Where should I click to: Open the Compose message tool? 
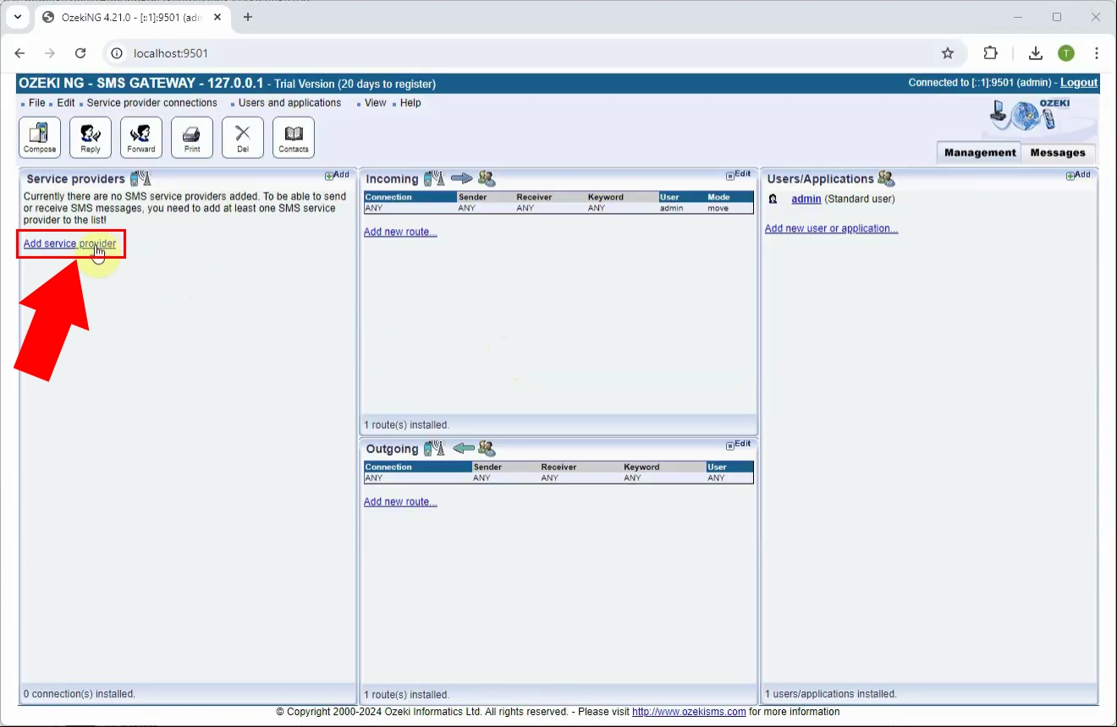point(40,137)
